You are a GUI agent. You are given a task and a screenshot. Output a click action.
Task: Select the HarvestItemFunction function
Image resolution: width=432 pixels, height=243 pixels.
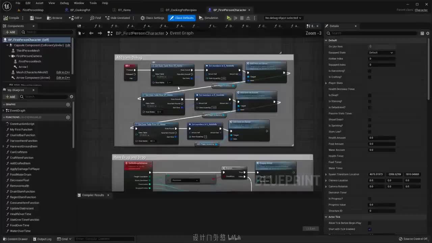click(24, 141)
